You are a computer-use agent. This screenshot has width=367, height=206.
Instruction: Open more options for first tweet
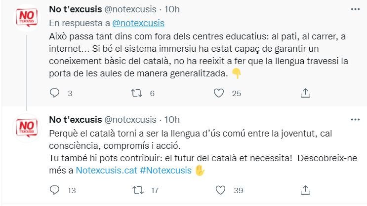[355, 9]
